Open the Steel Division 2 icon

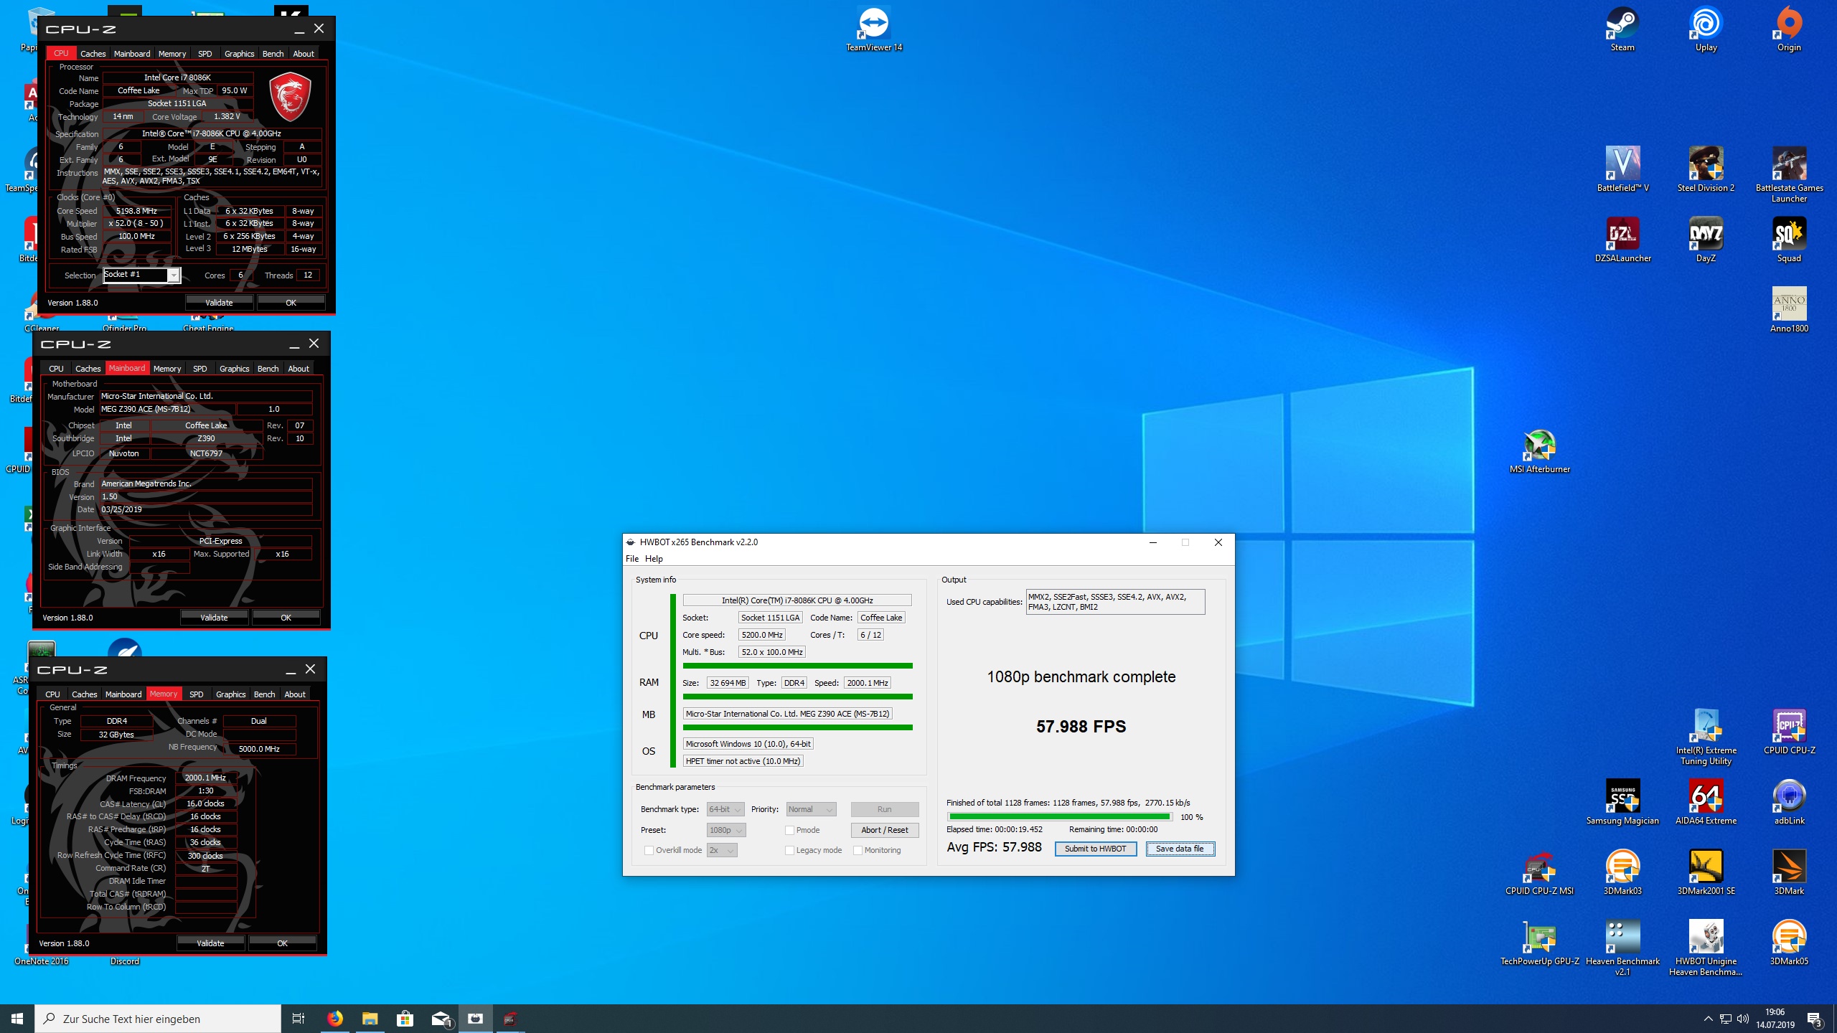pyautogui.click(x=1706, y=169)
